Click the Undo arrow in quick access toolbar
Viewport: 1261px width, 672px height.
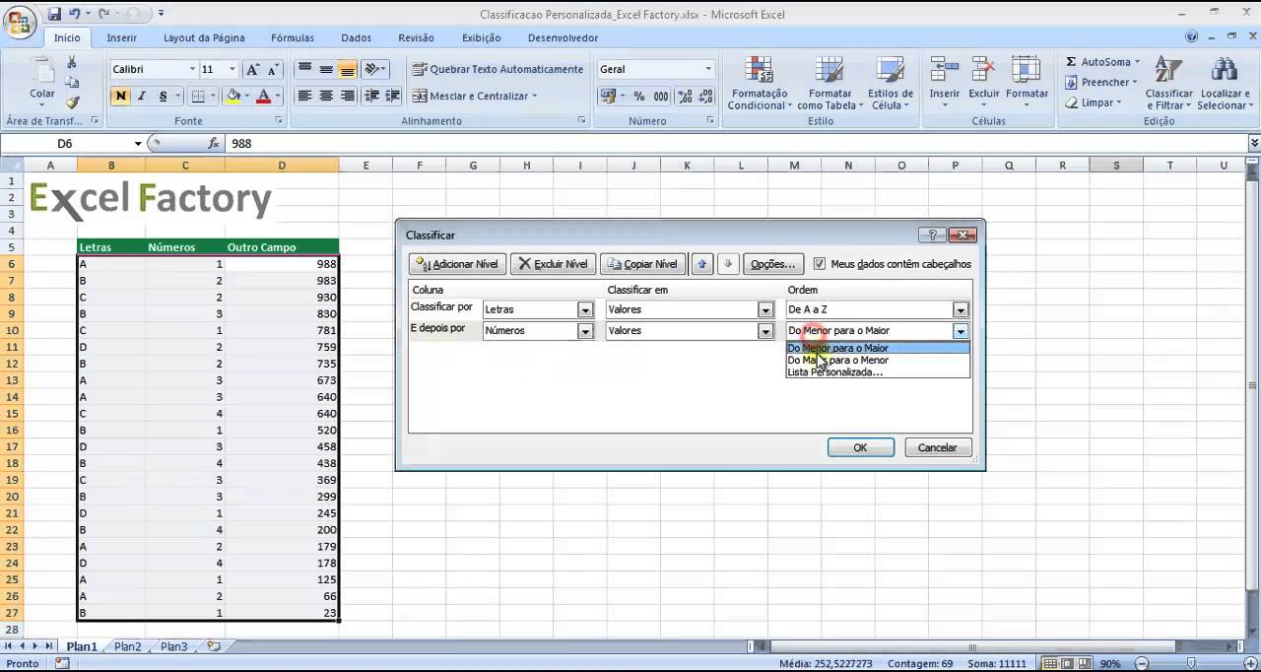point(75,14)
